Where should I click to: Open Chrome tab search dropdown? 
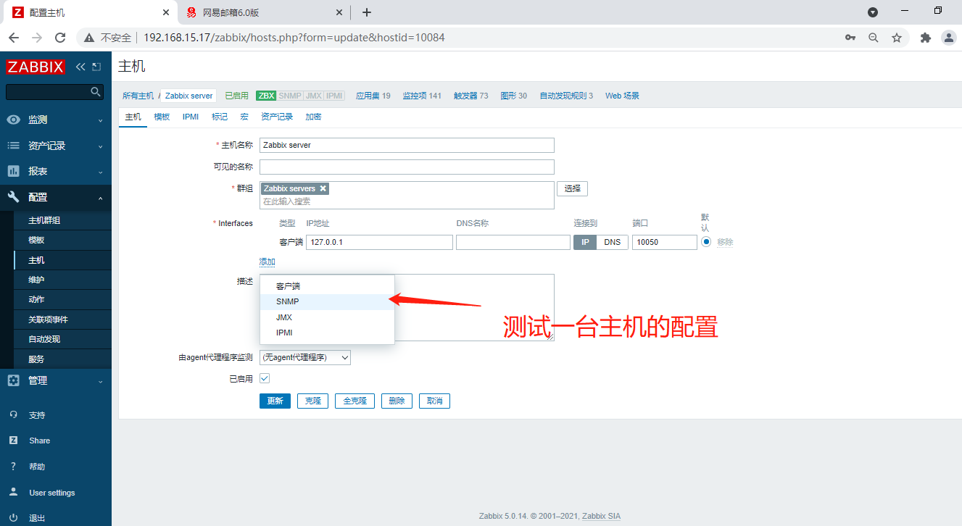pos(873,12)
